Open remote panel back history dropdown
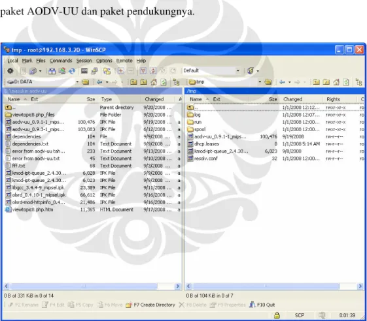Image resolution: width=367 pixels, height=321 pixels. tap(290, 82)
